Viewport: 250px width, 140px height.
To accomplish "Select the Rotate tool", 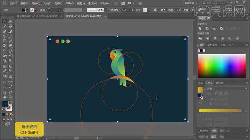I will coord(5,51).
